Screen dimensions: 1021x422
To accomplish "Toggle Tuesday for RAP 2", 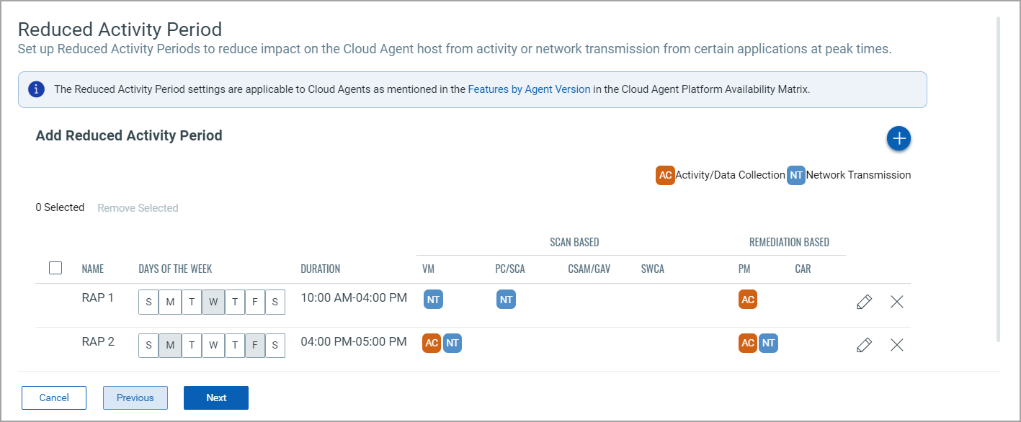I will point(191,346).
